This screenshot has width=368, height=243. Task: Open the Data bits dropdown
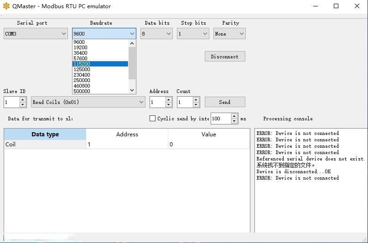coord(156,34)
